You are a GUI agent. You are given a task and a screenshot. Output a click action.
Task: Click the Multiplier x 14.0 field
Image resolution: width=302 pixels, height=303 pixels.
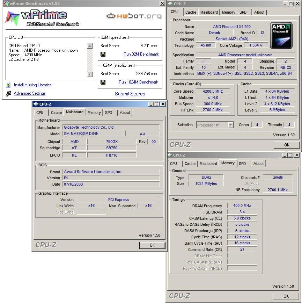pyautogui.click(x=213, y=98)
